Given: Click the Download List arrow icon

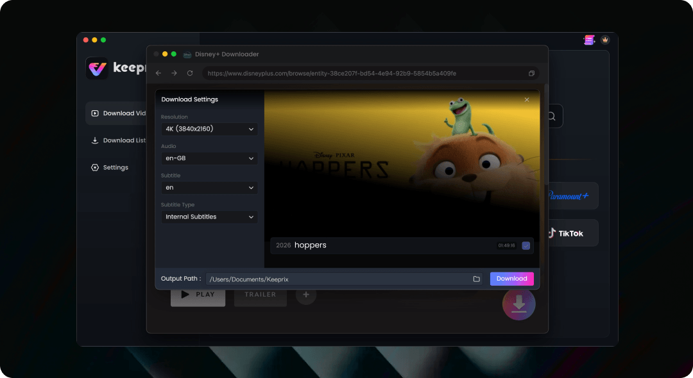Looking at the screenshot, I should pos(94,140).
